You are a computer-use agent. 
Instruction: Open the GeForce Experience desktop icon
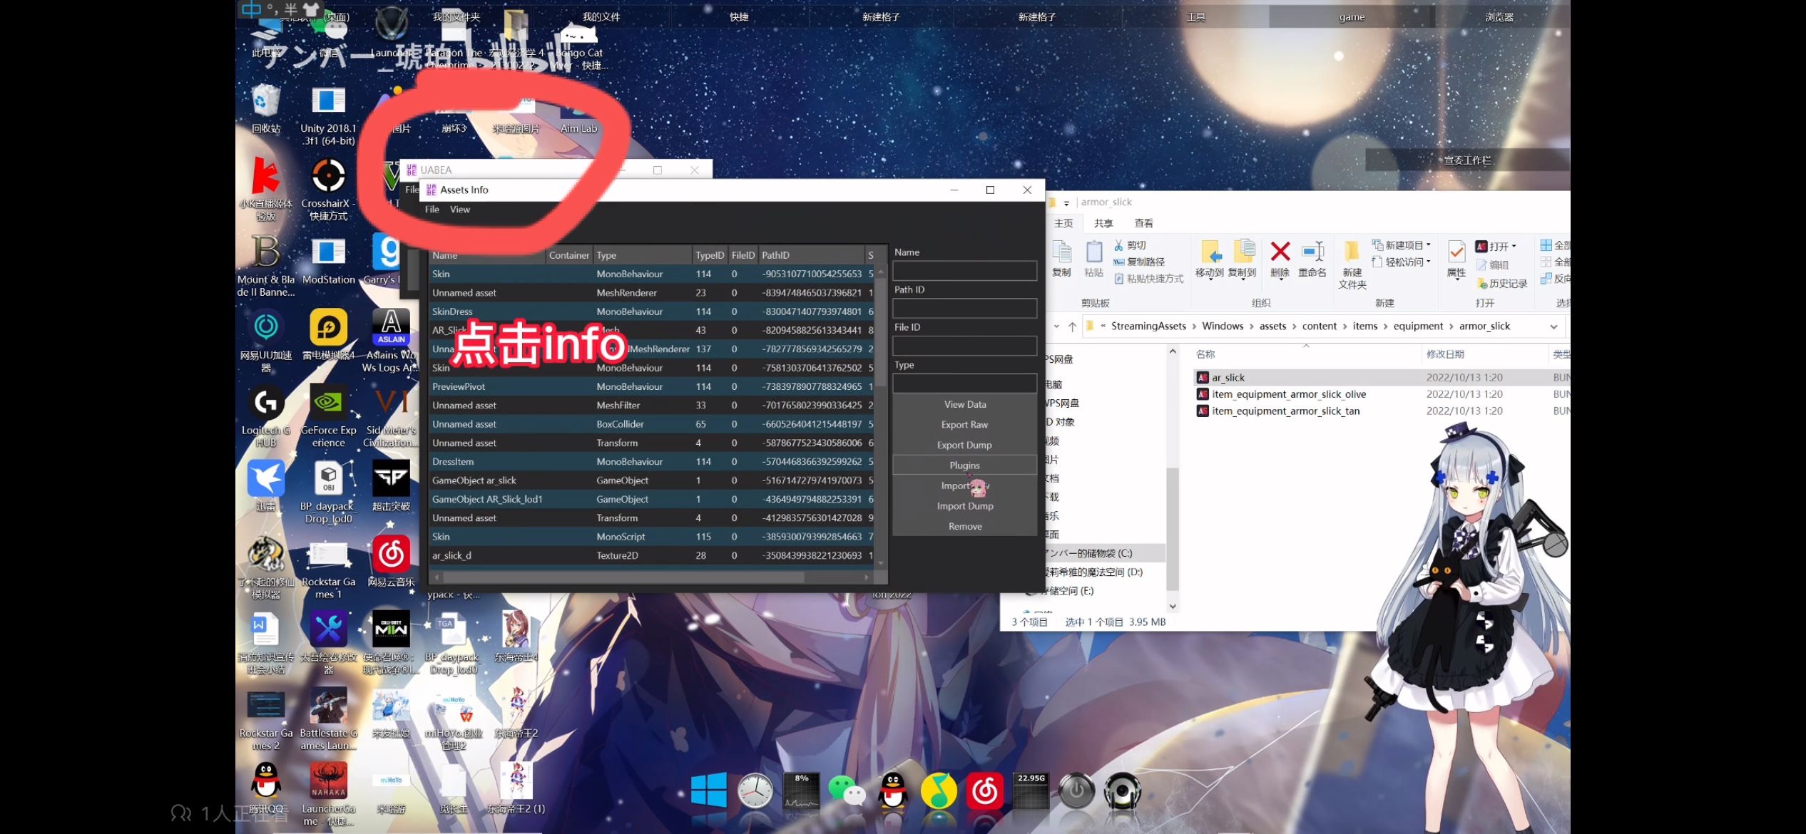[x=328, y=403]
